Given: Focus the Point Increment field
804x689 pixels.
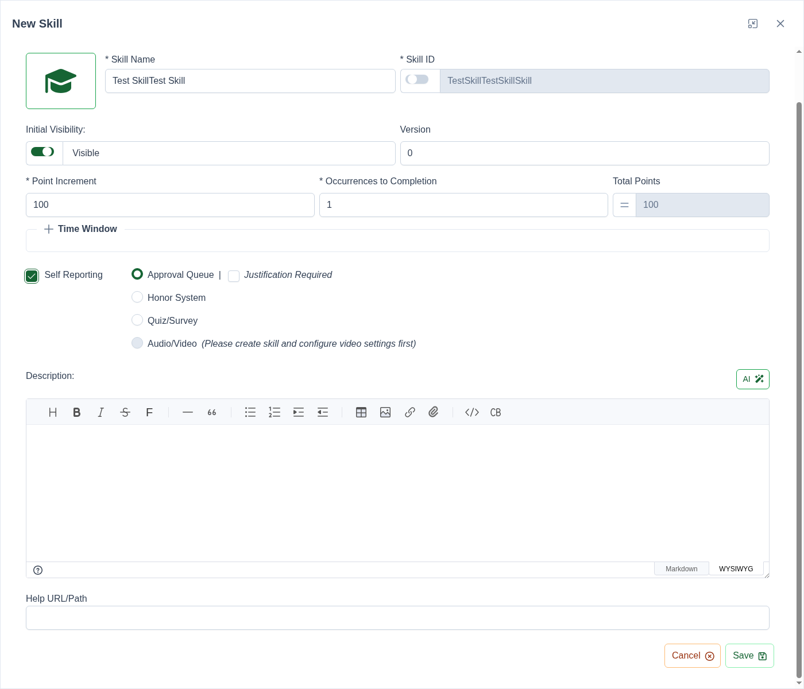Looking at the screenshot, I should [x=170, y=205].
